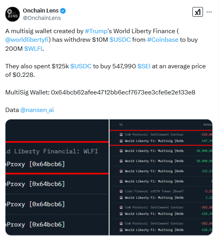Open the three-dot more options menu
Image resolution: width=219 pixels, height=240 pixels.
[209, 12]
